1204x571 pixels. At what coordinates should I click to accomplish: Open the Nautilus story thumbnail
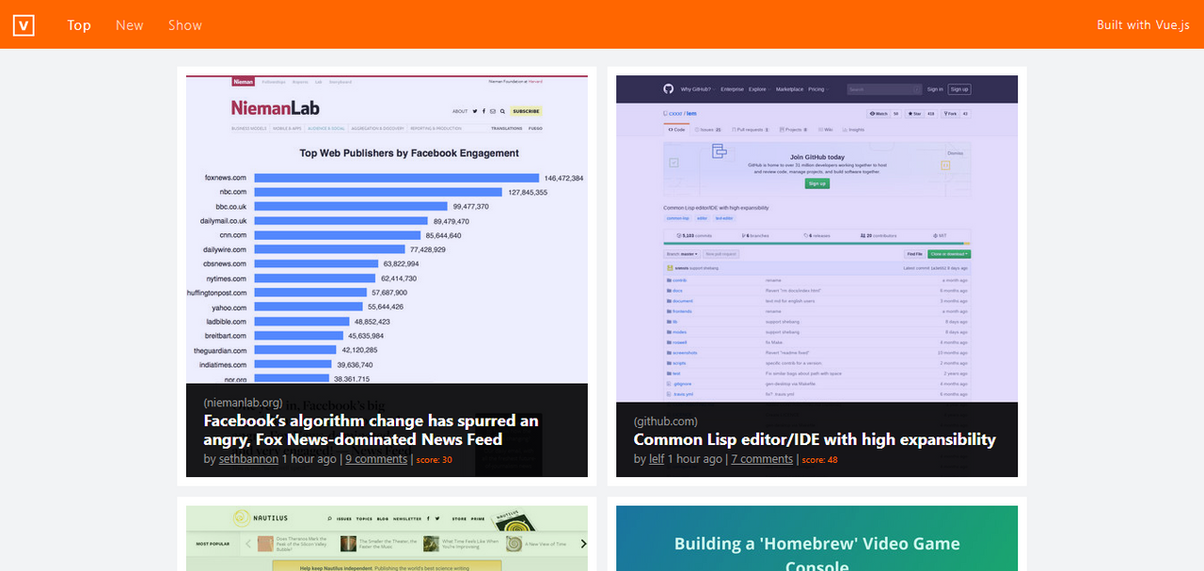387,538
